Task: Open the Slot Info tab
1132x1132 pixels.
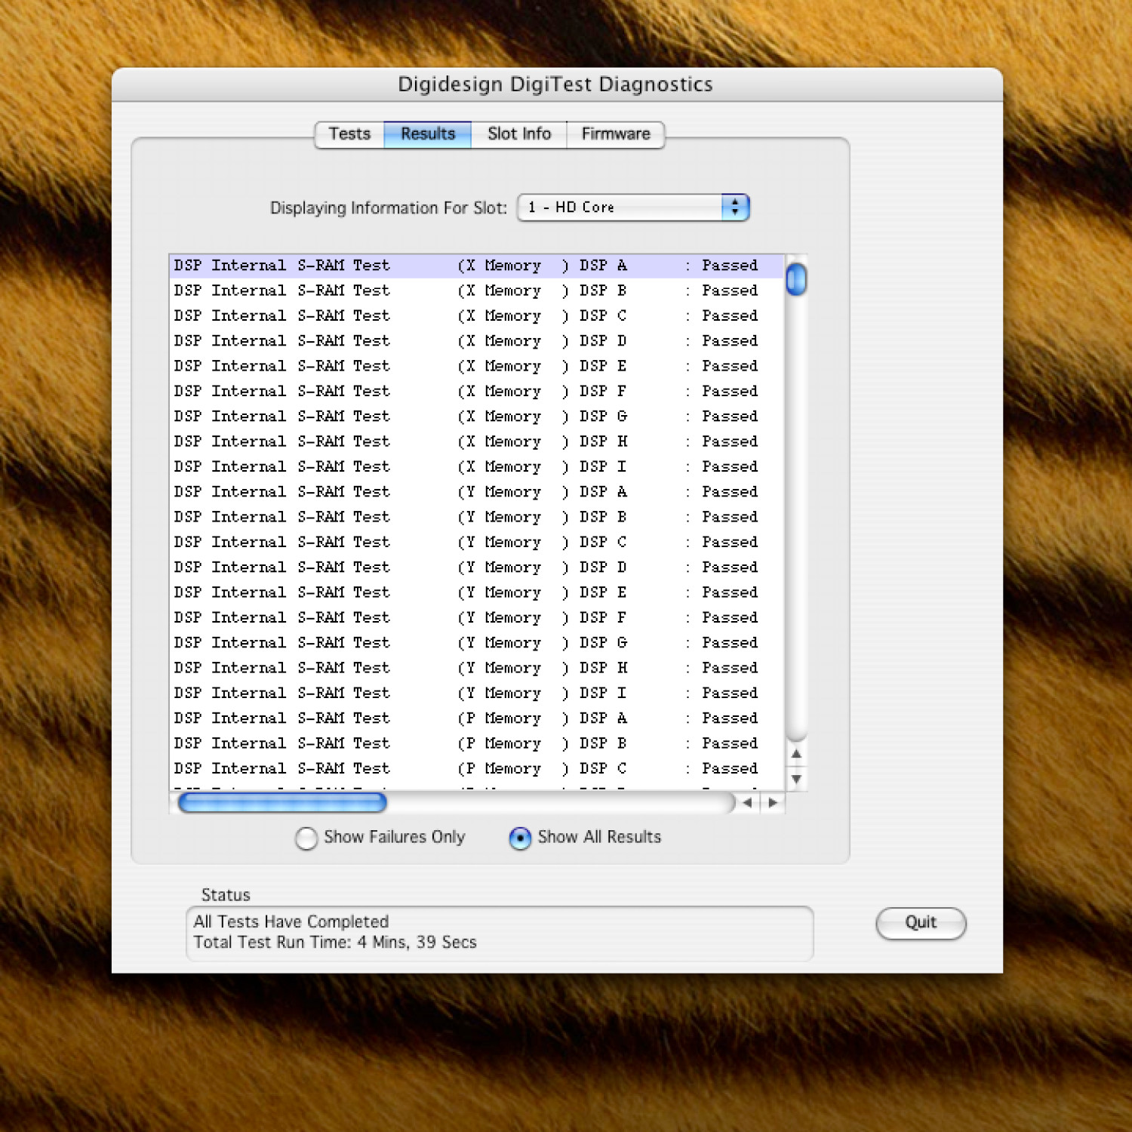Action: pyautogui.click(x=519, y=134)
